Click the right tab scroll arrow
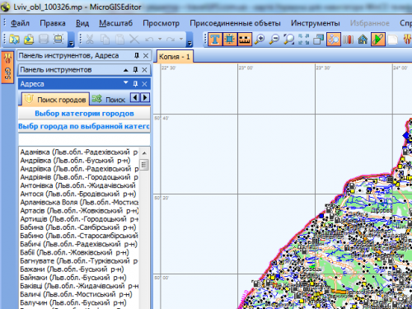The image size is (412, 309). click(x=145, y=97)
